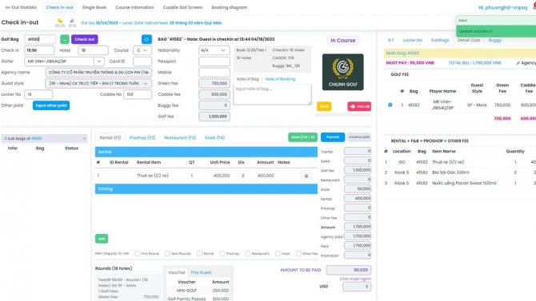
Task: Open the Guest style dropdown
Action: 98,83
